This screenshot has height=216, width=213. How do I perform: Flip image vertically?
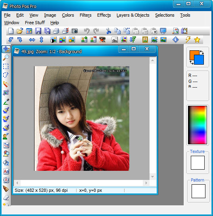[x=41, y=40]
